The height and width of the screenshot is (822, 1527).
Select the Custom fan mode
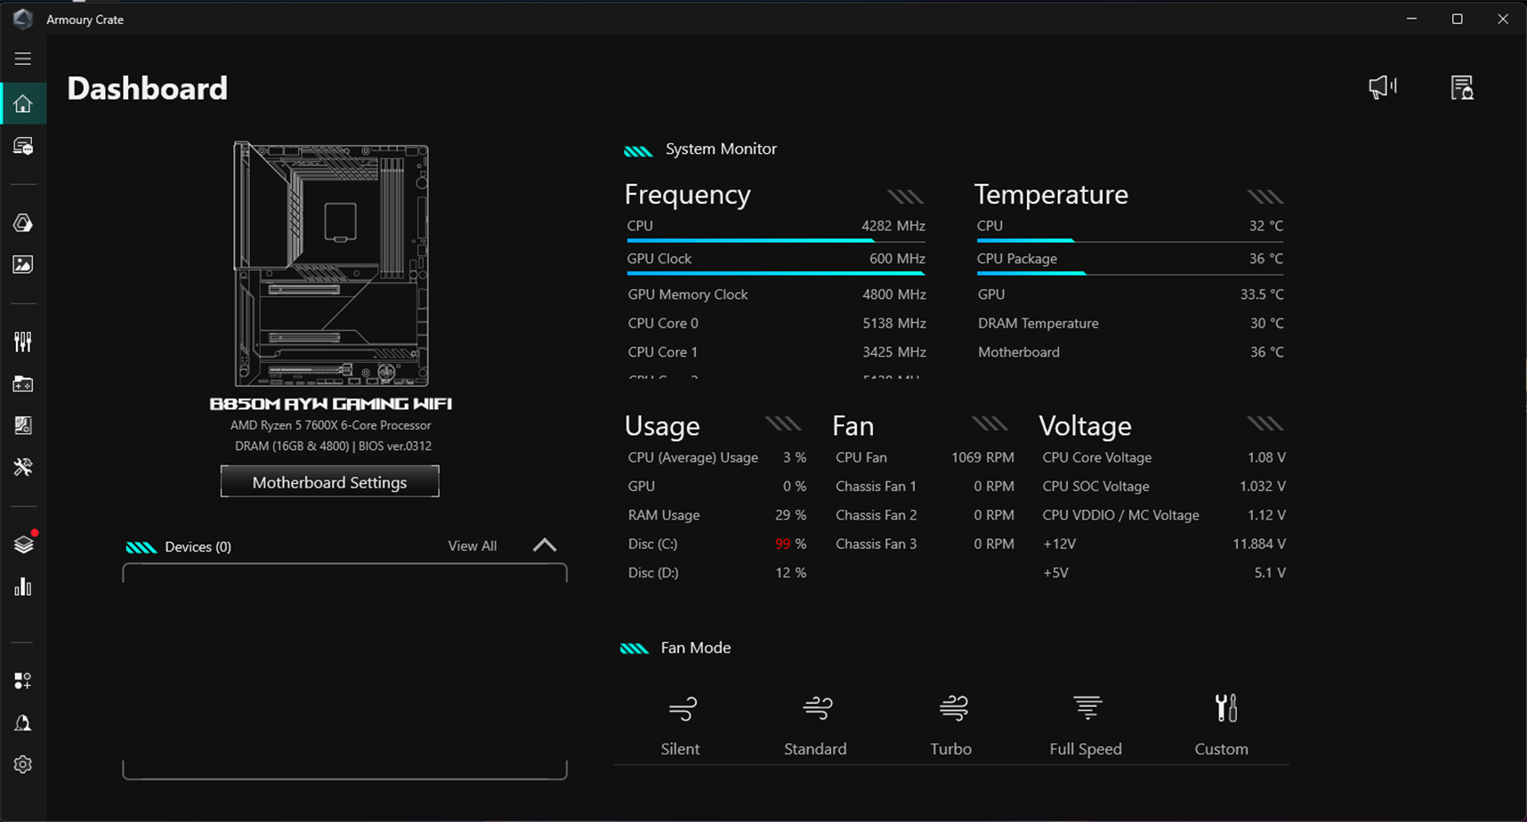pos(1222,725)
